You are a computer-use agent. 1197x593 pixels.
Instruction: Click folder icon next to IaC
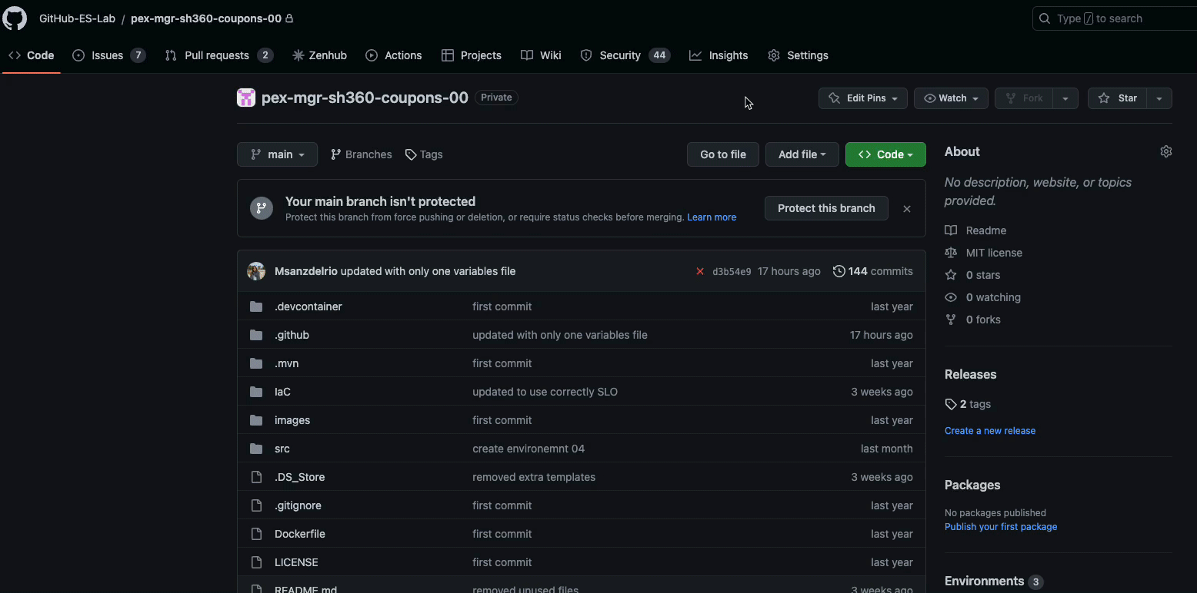pyautogui.click(x=256, y=392)
